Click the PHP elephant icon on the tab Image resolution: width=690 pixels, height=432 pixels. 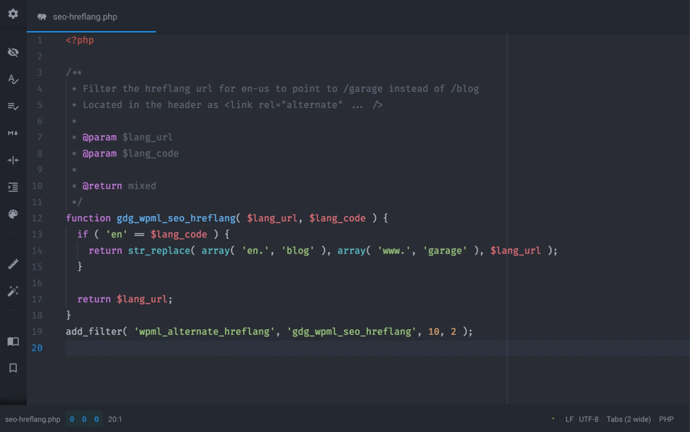(42, 17)
